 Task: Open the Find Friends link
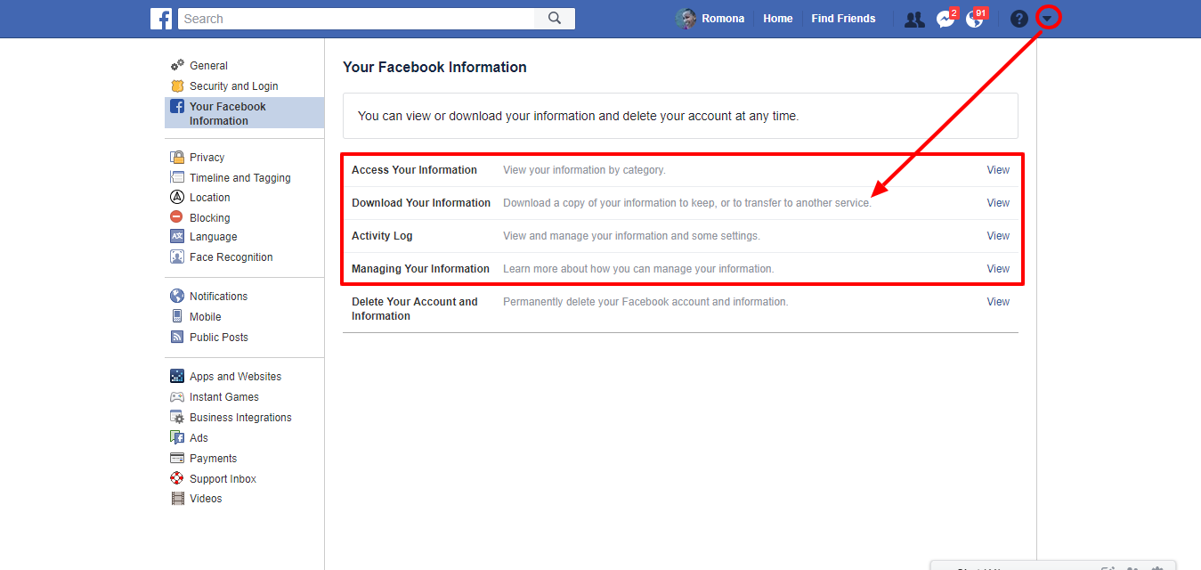click(843, 19)
